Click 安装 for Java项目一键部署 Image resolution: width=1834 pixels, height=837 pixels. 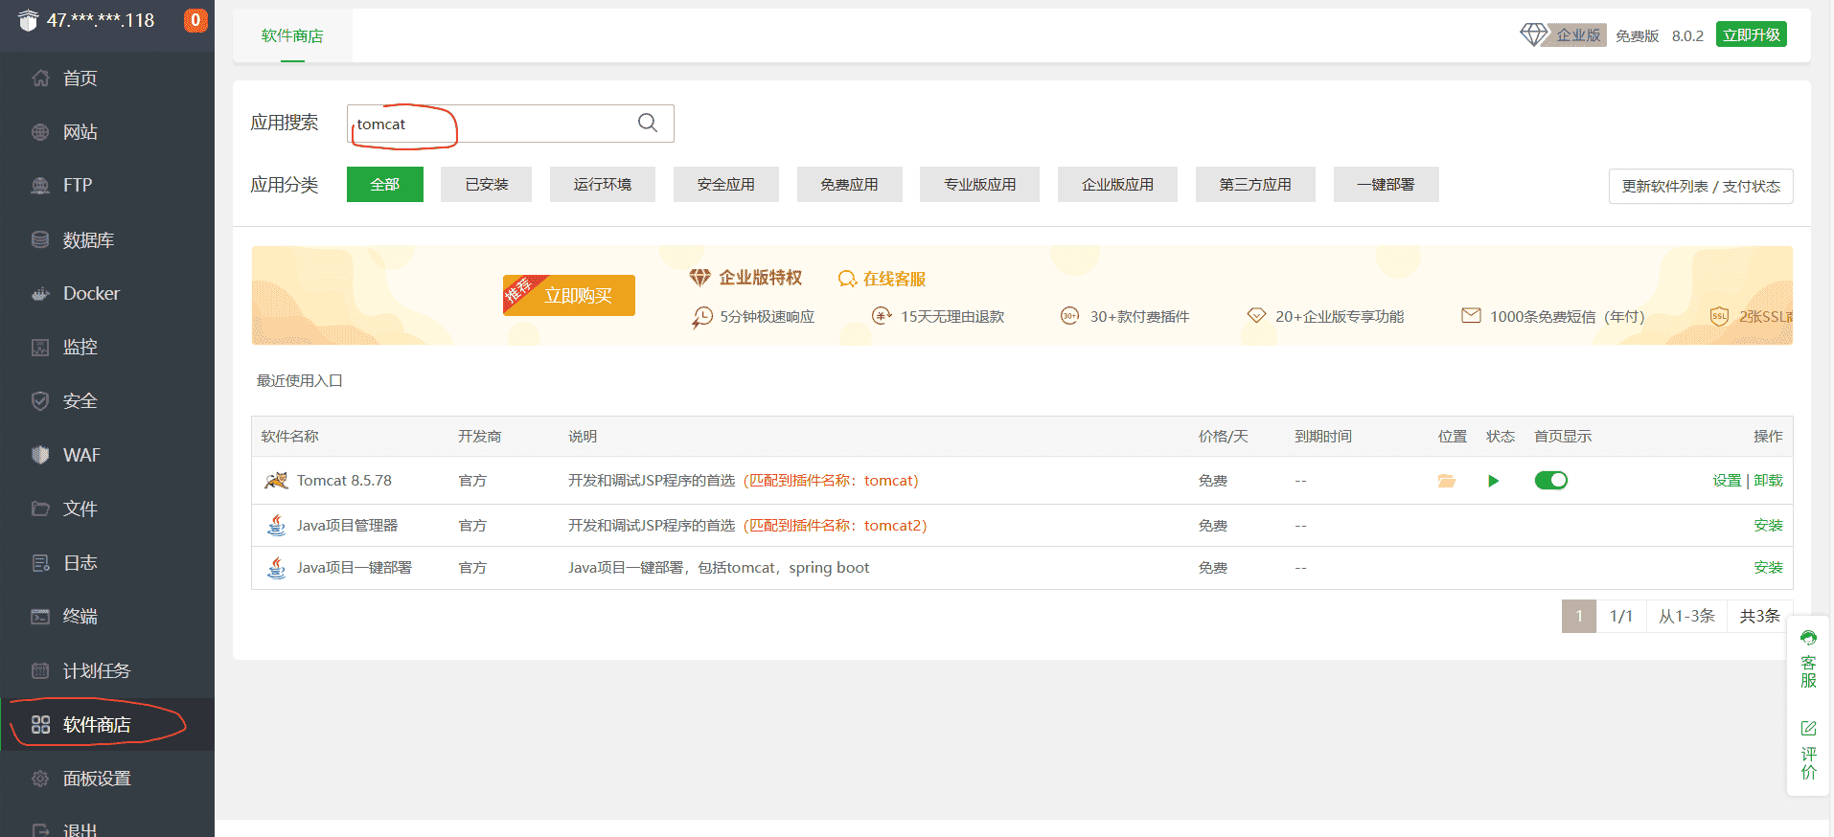coord(1769,568)
